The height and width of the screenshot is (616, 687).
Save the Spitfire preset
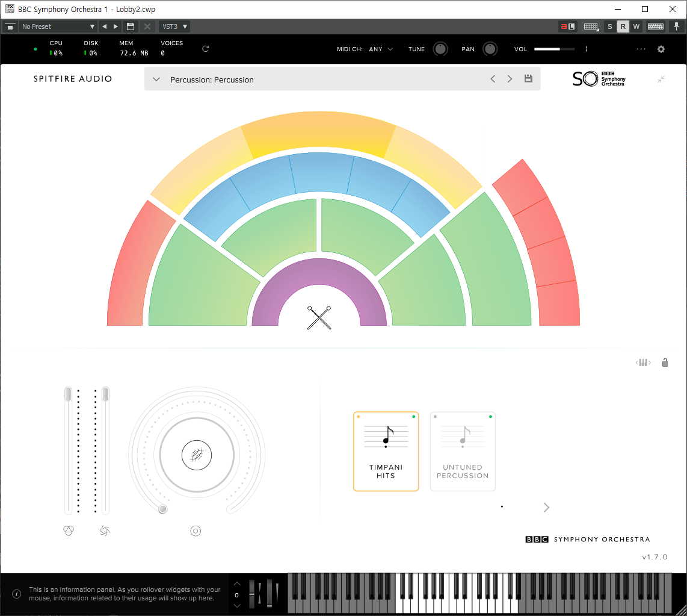click(x=528, y=78)
